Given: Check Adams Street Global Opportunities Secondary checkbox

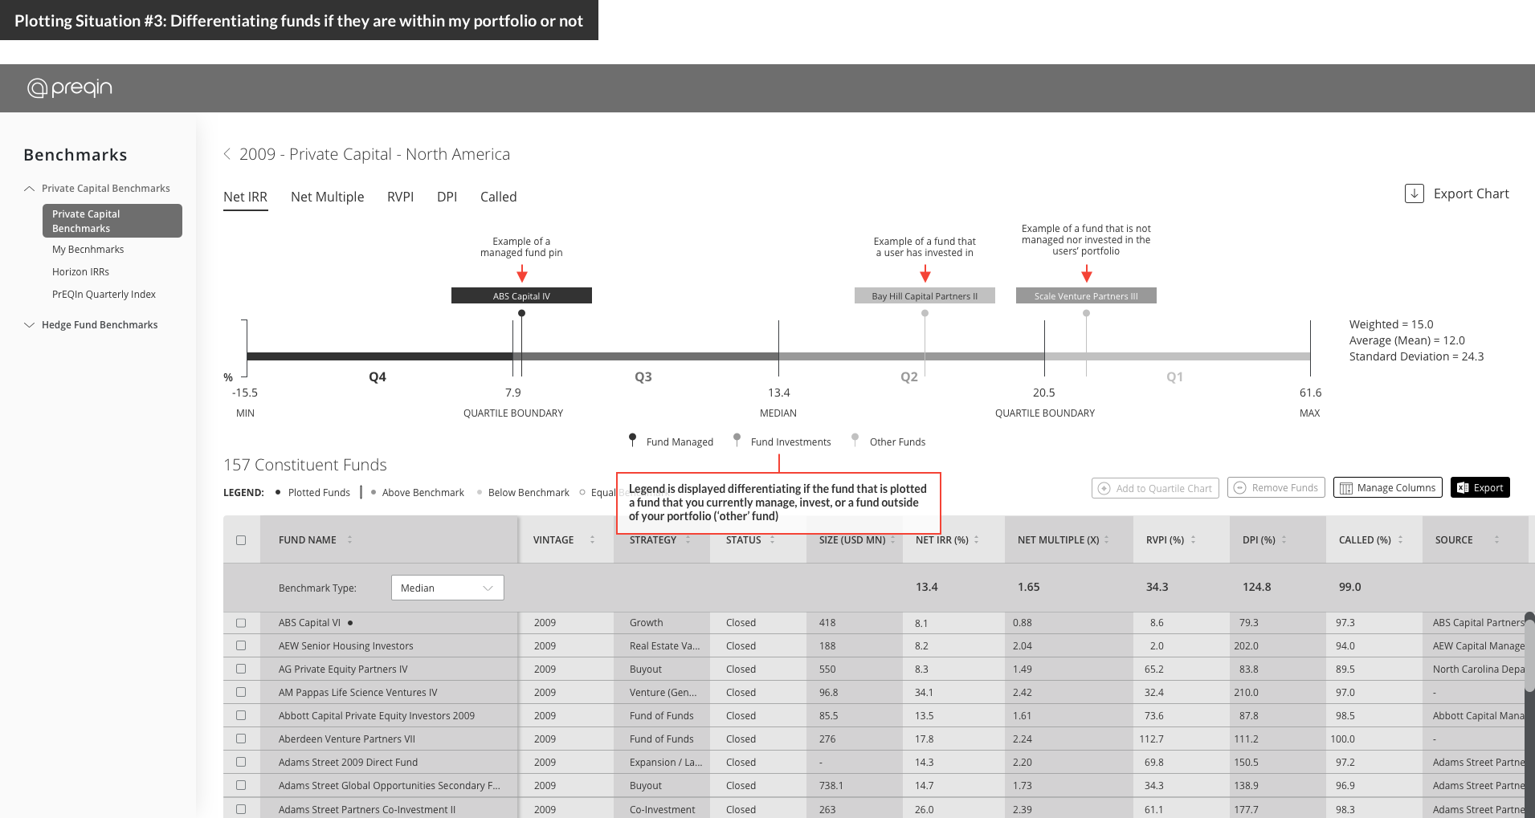Looking at the screenshot, I should [x=241, y=785].
